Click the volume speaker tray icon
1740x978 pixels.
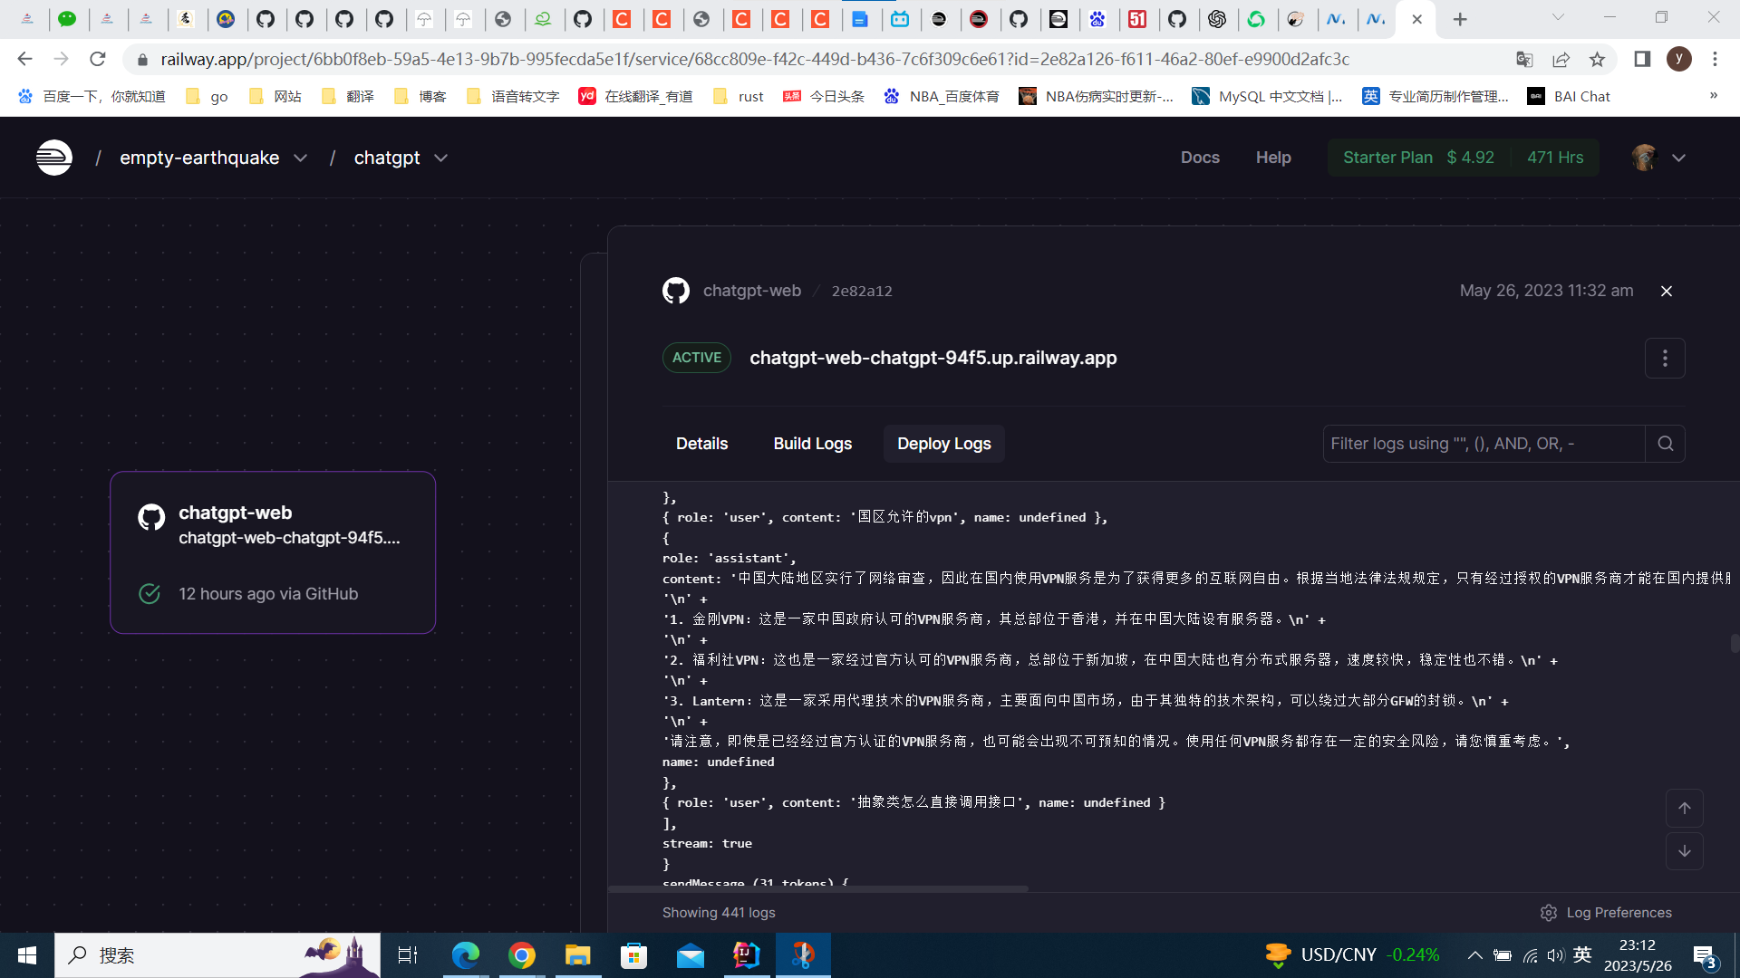click(x=1556, y=955)
